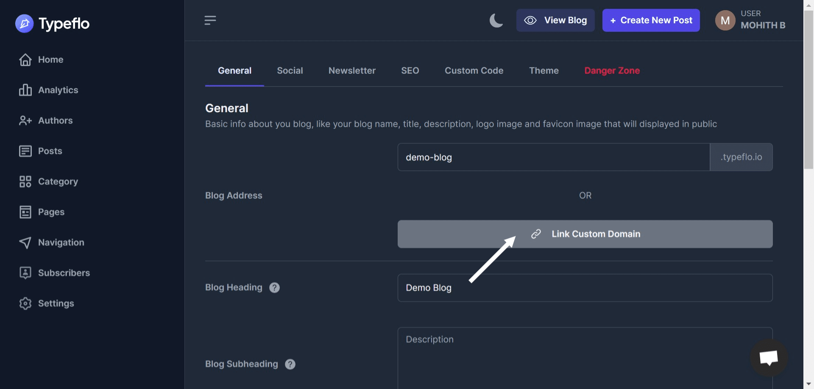Open the blog with View Blog
The image size is (814, 389).
point(555,20)
